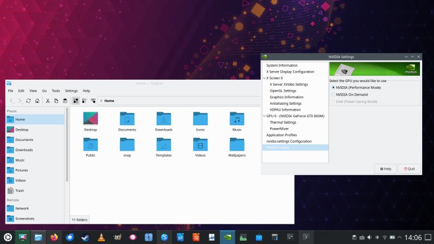Screen dimensions: 434x244
Task: Open the application launcher menu
Action: tap(8, 237)
